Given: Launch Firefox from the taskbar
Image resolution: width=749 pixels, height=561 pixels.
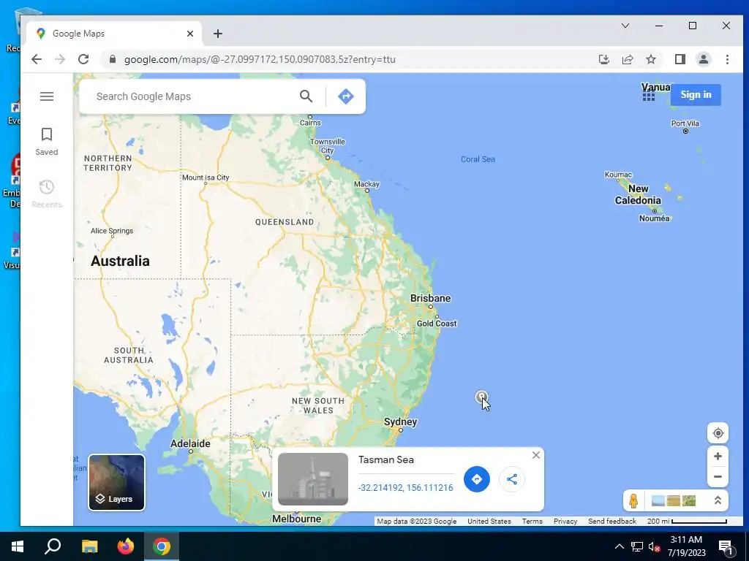Looking at the screenshot, I should pyautogui.click(x=126, y=546).
